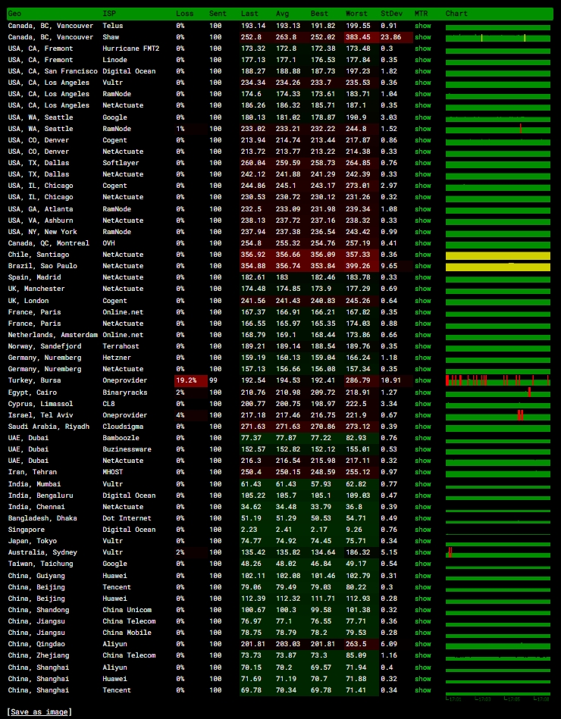Click the Worst column header
The image size is (561, 719).
356,14
